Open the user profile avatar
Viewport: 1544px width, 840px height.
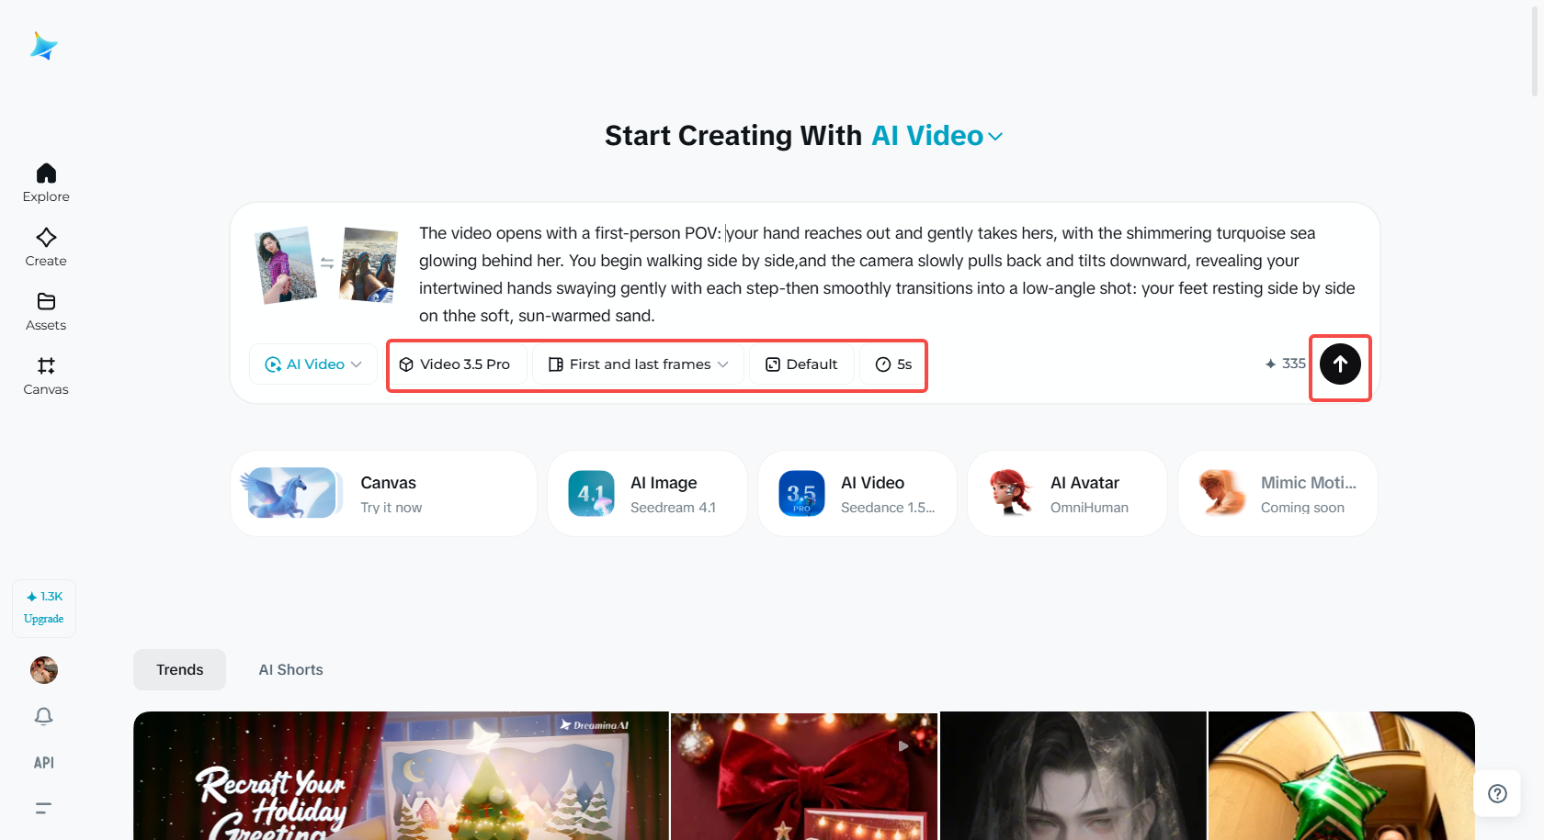tap(44, 670)
